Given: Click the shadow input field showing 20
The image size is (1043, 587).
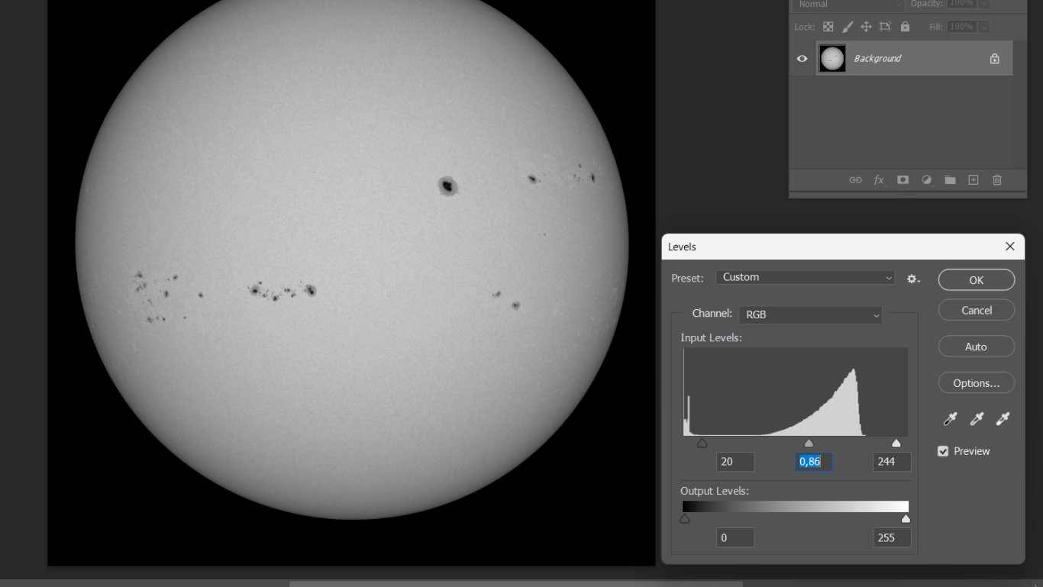Looking at the screenshot, I should [x=735, y=462].
